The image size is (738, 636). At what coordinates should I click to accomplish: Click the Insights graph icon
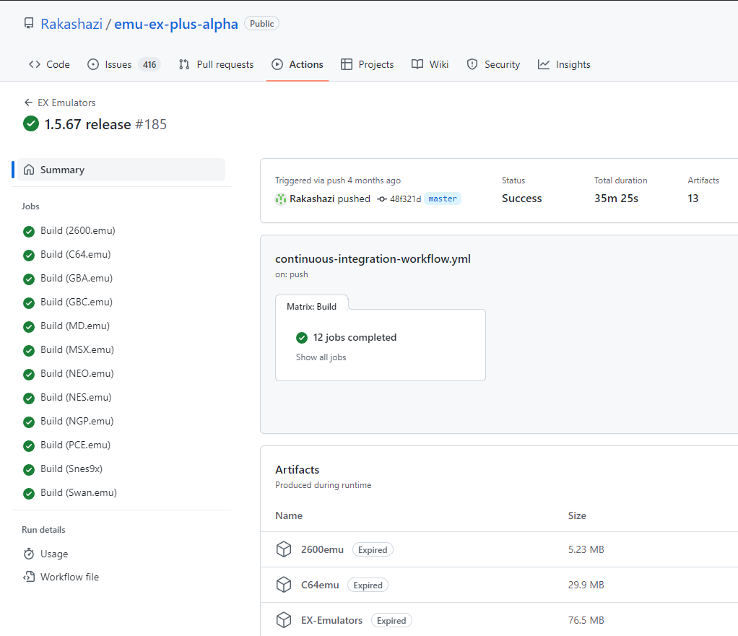(544, 64)
